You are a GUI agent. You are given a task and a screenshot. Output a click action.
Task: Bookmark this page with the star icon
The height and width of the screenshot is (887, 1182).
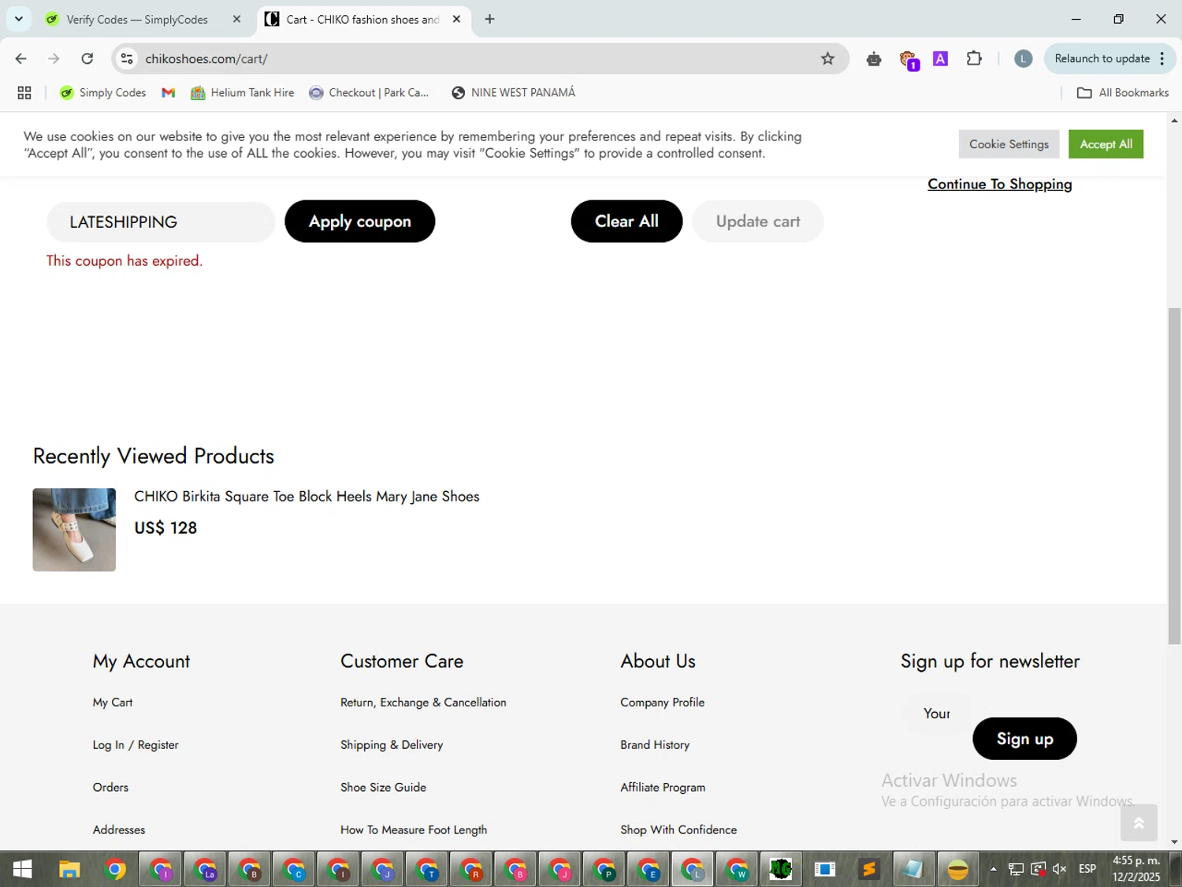point(827,58)
